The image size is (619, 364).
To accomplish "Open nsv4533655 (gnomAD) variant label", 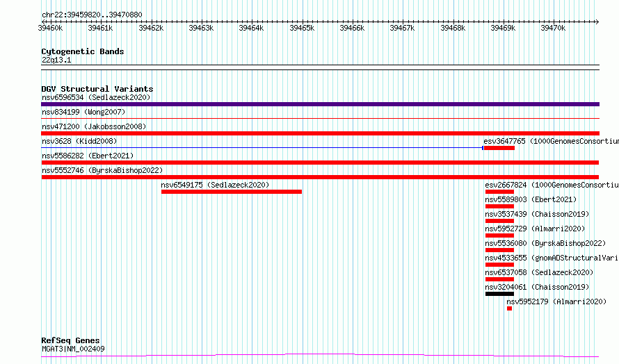I will point(552,258).
